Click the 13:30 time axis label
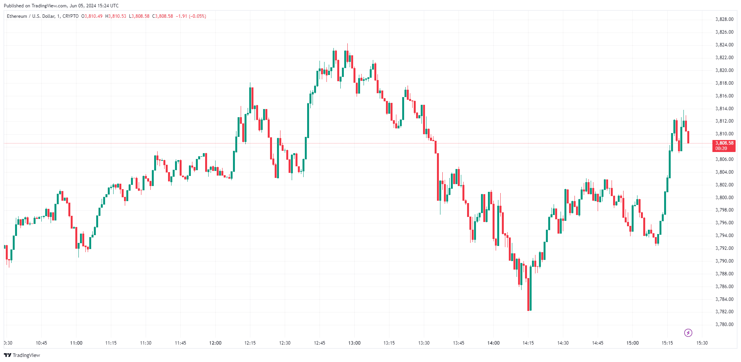 click(424, 343)
